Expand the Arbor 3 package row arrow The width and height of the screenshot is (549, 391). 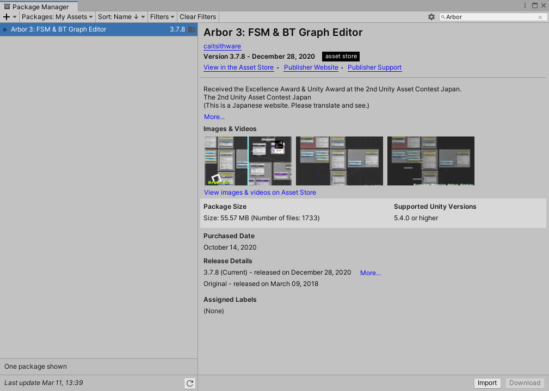click(x=5, y=29)
